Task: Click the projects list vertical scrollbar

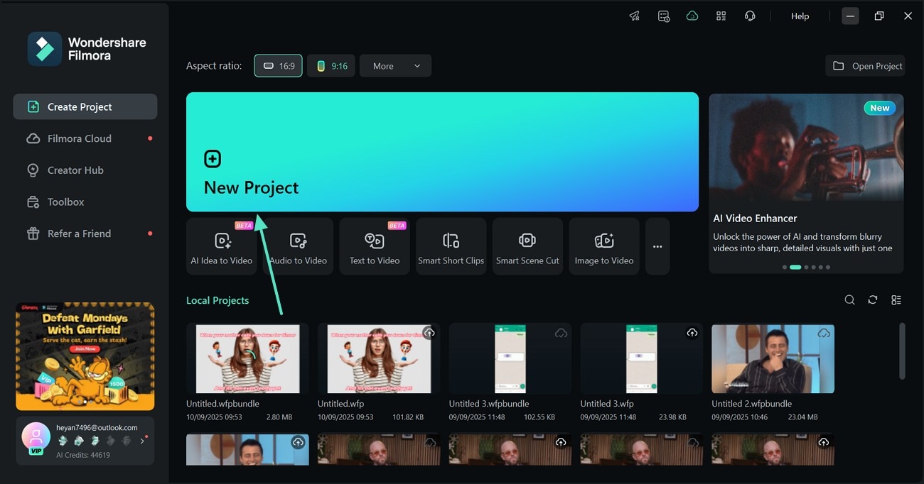Action: tap(902, 351)
